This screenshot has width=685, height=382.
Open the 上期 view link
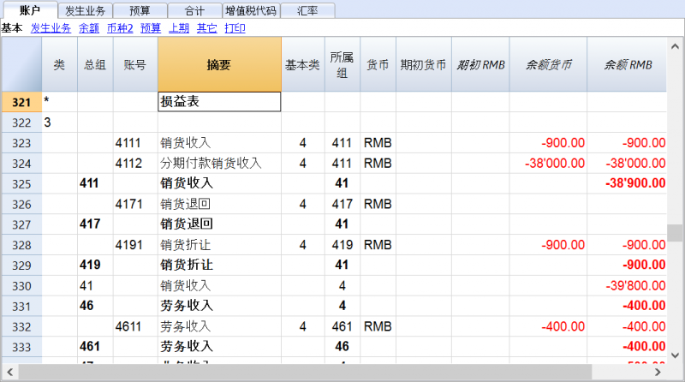click(x=179, y=28)
